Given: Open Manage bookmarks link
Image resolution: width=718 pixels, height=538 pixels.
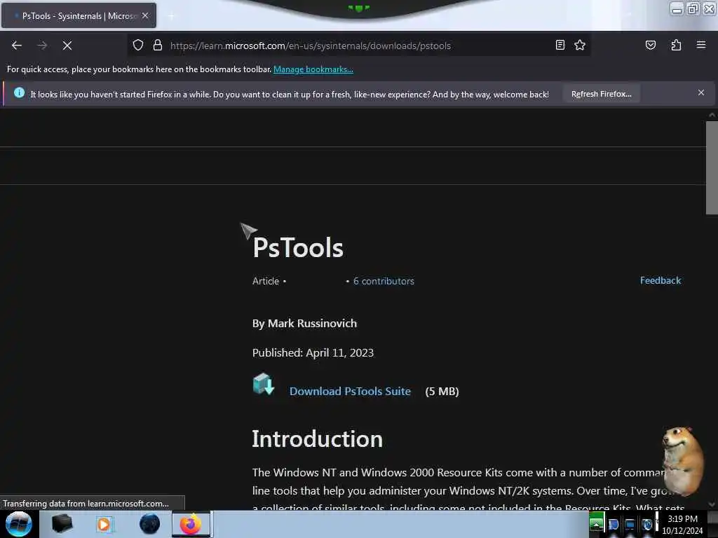Looking at the screenshot, I should 313,69.
